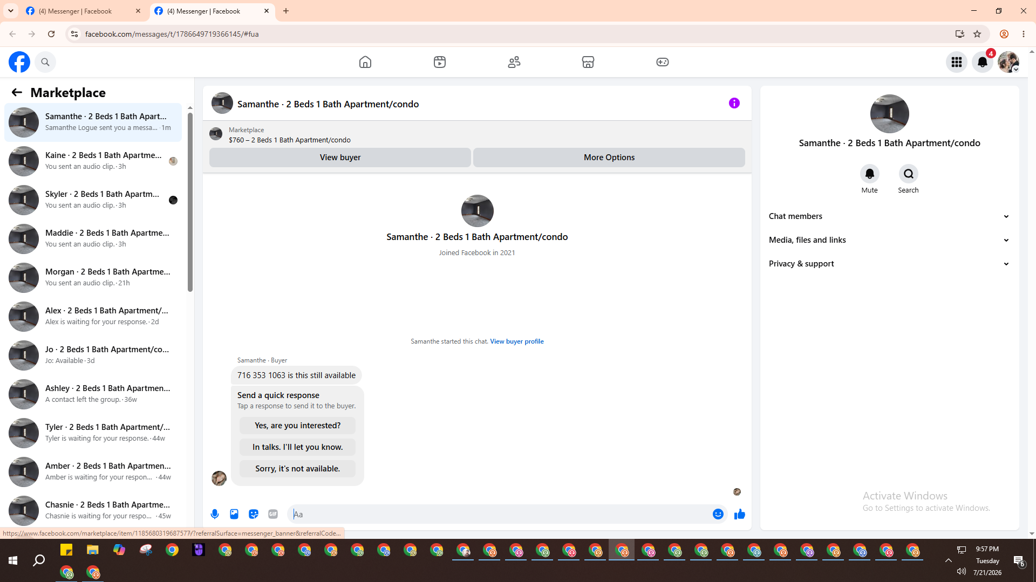Expand Privacy & support section

[889, 264]
